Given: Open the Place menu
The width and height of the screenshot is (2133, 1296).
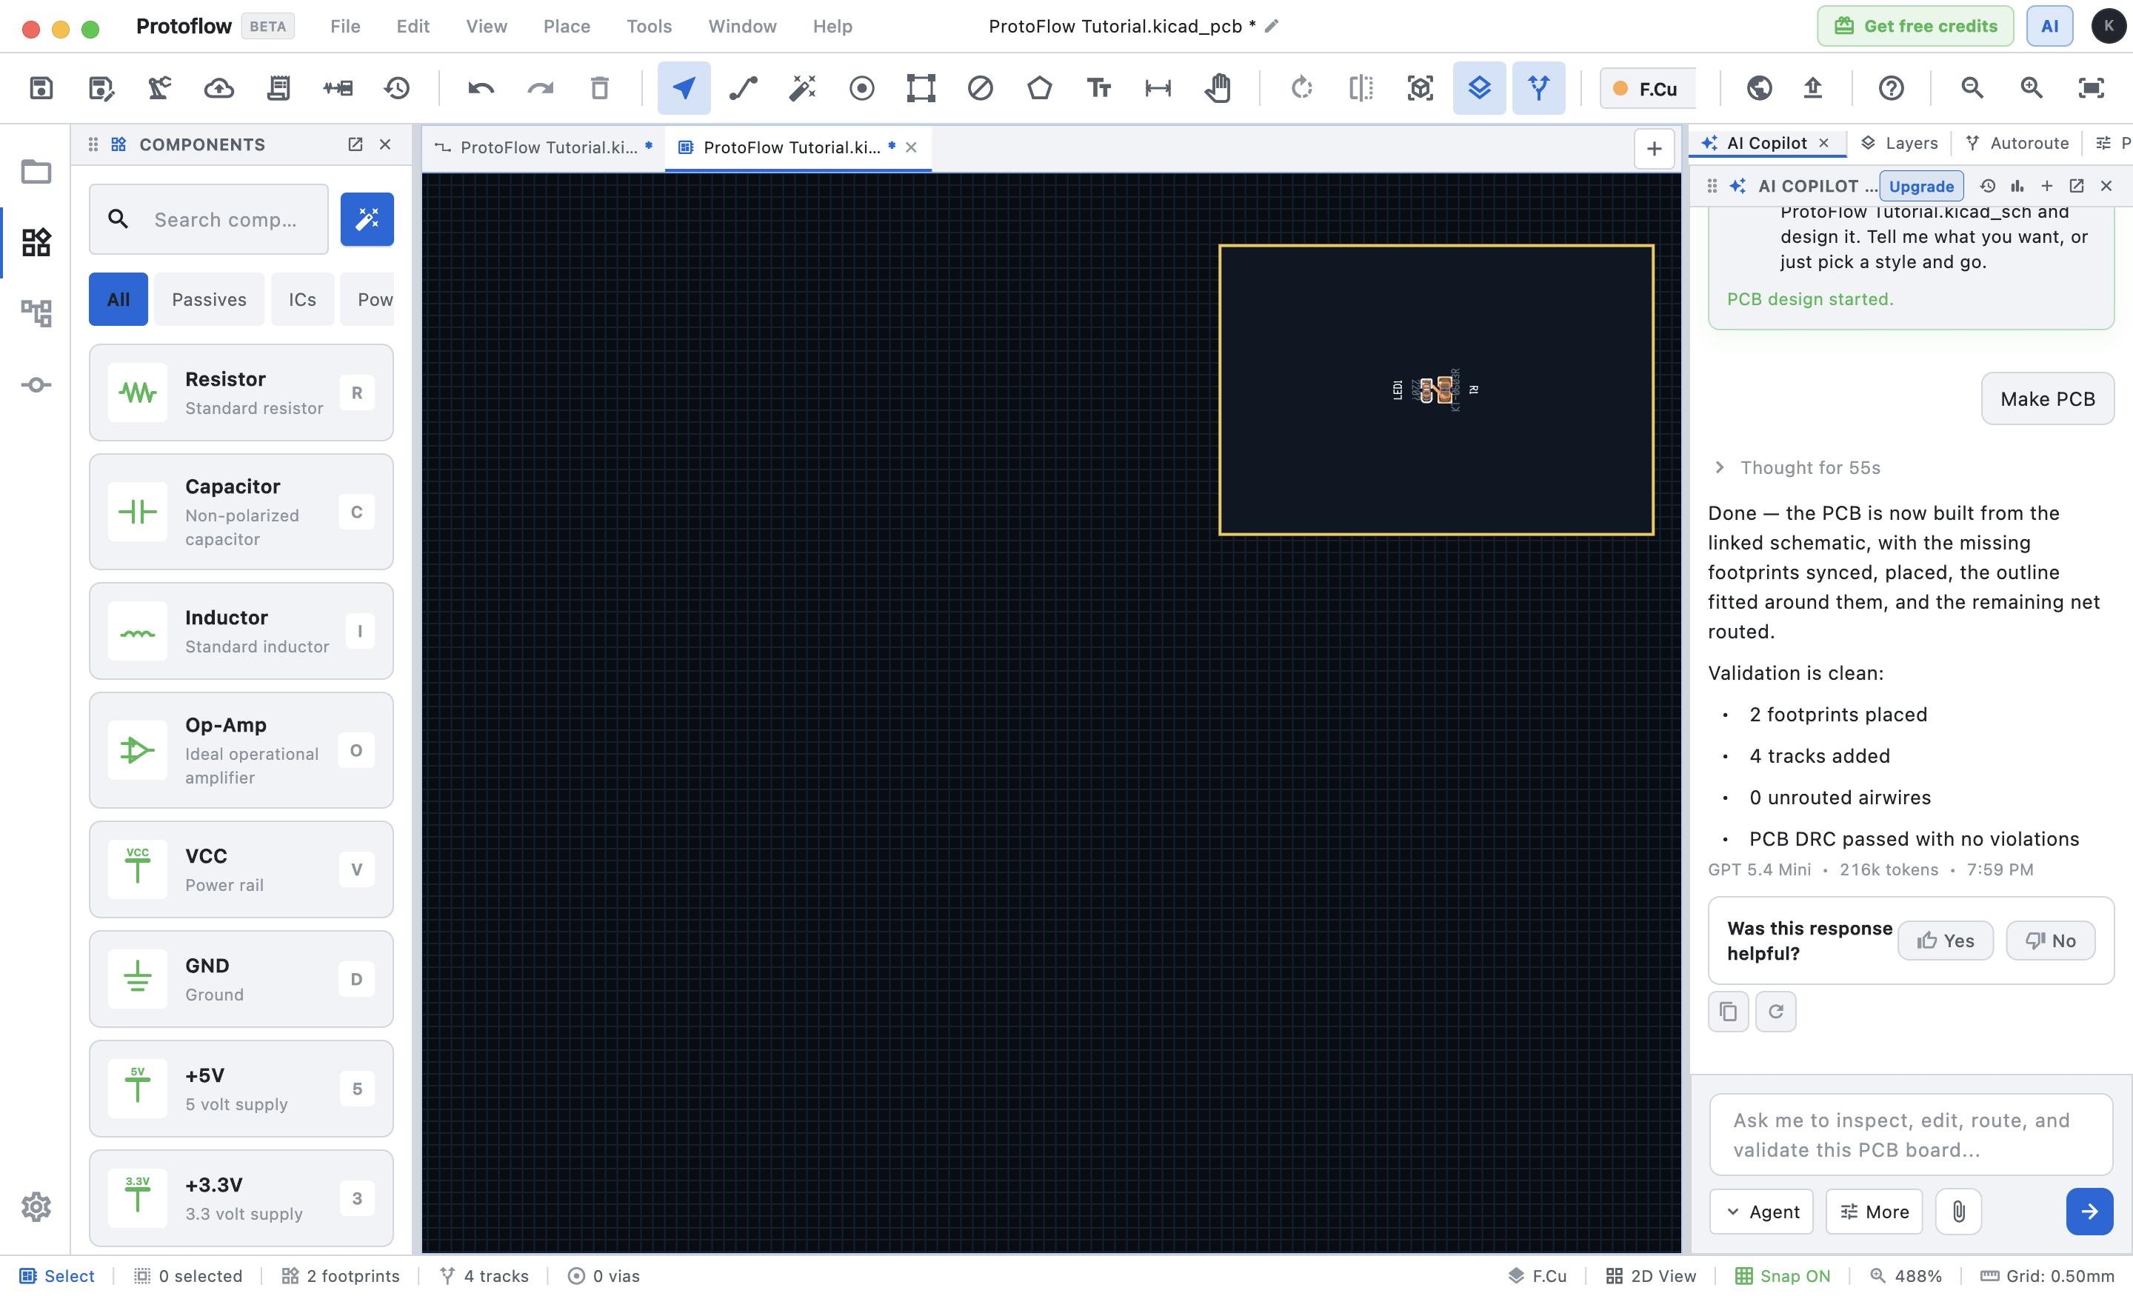Looking at the screenshot, I should click(566, 26).
